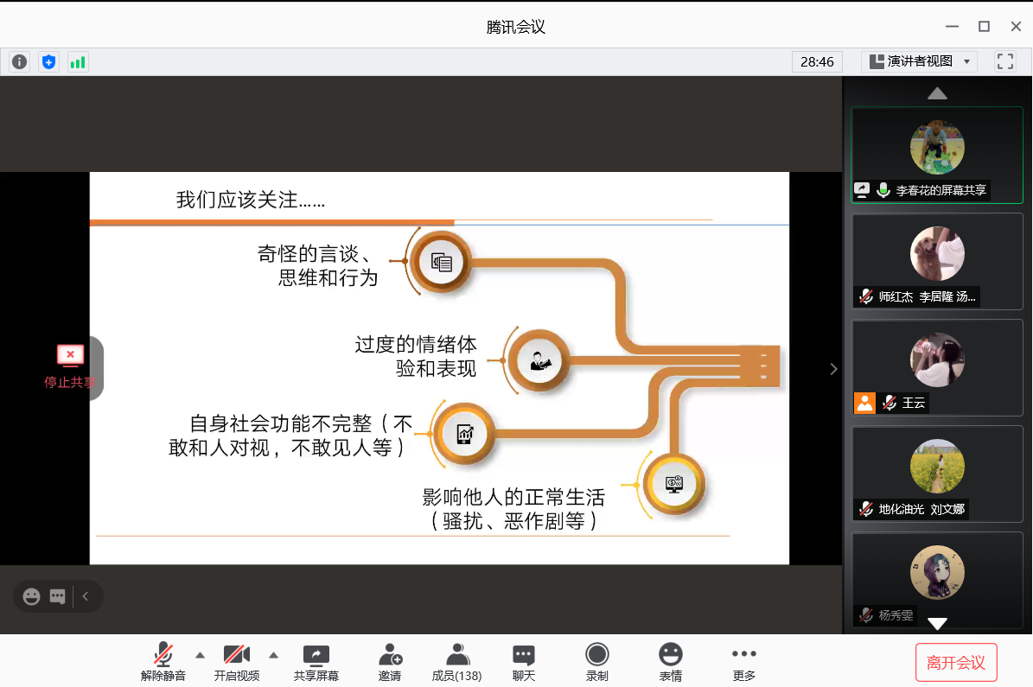
Task: Expand video options arrow beside camera
Action: (x=274, y=654)
